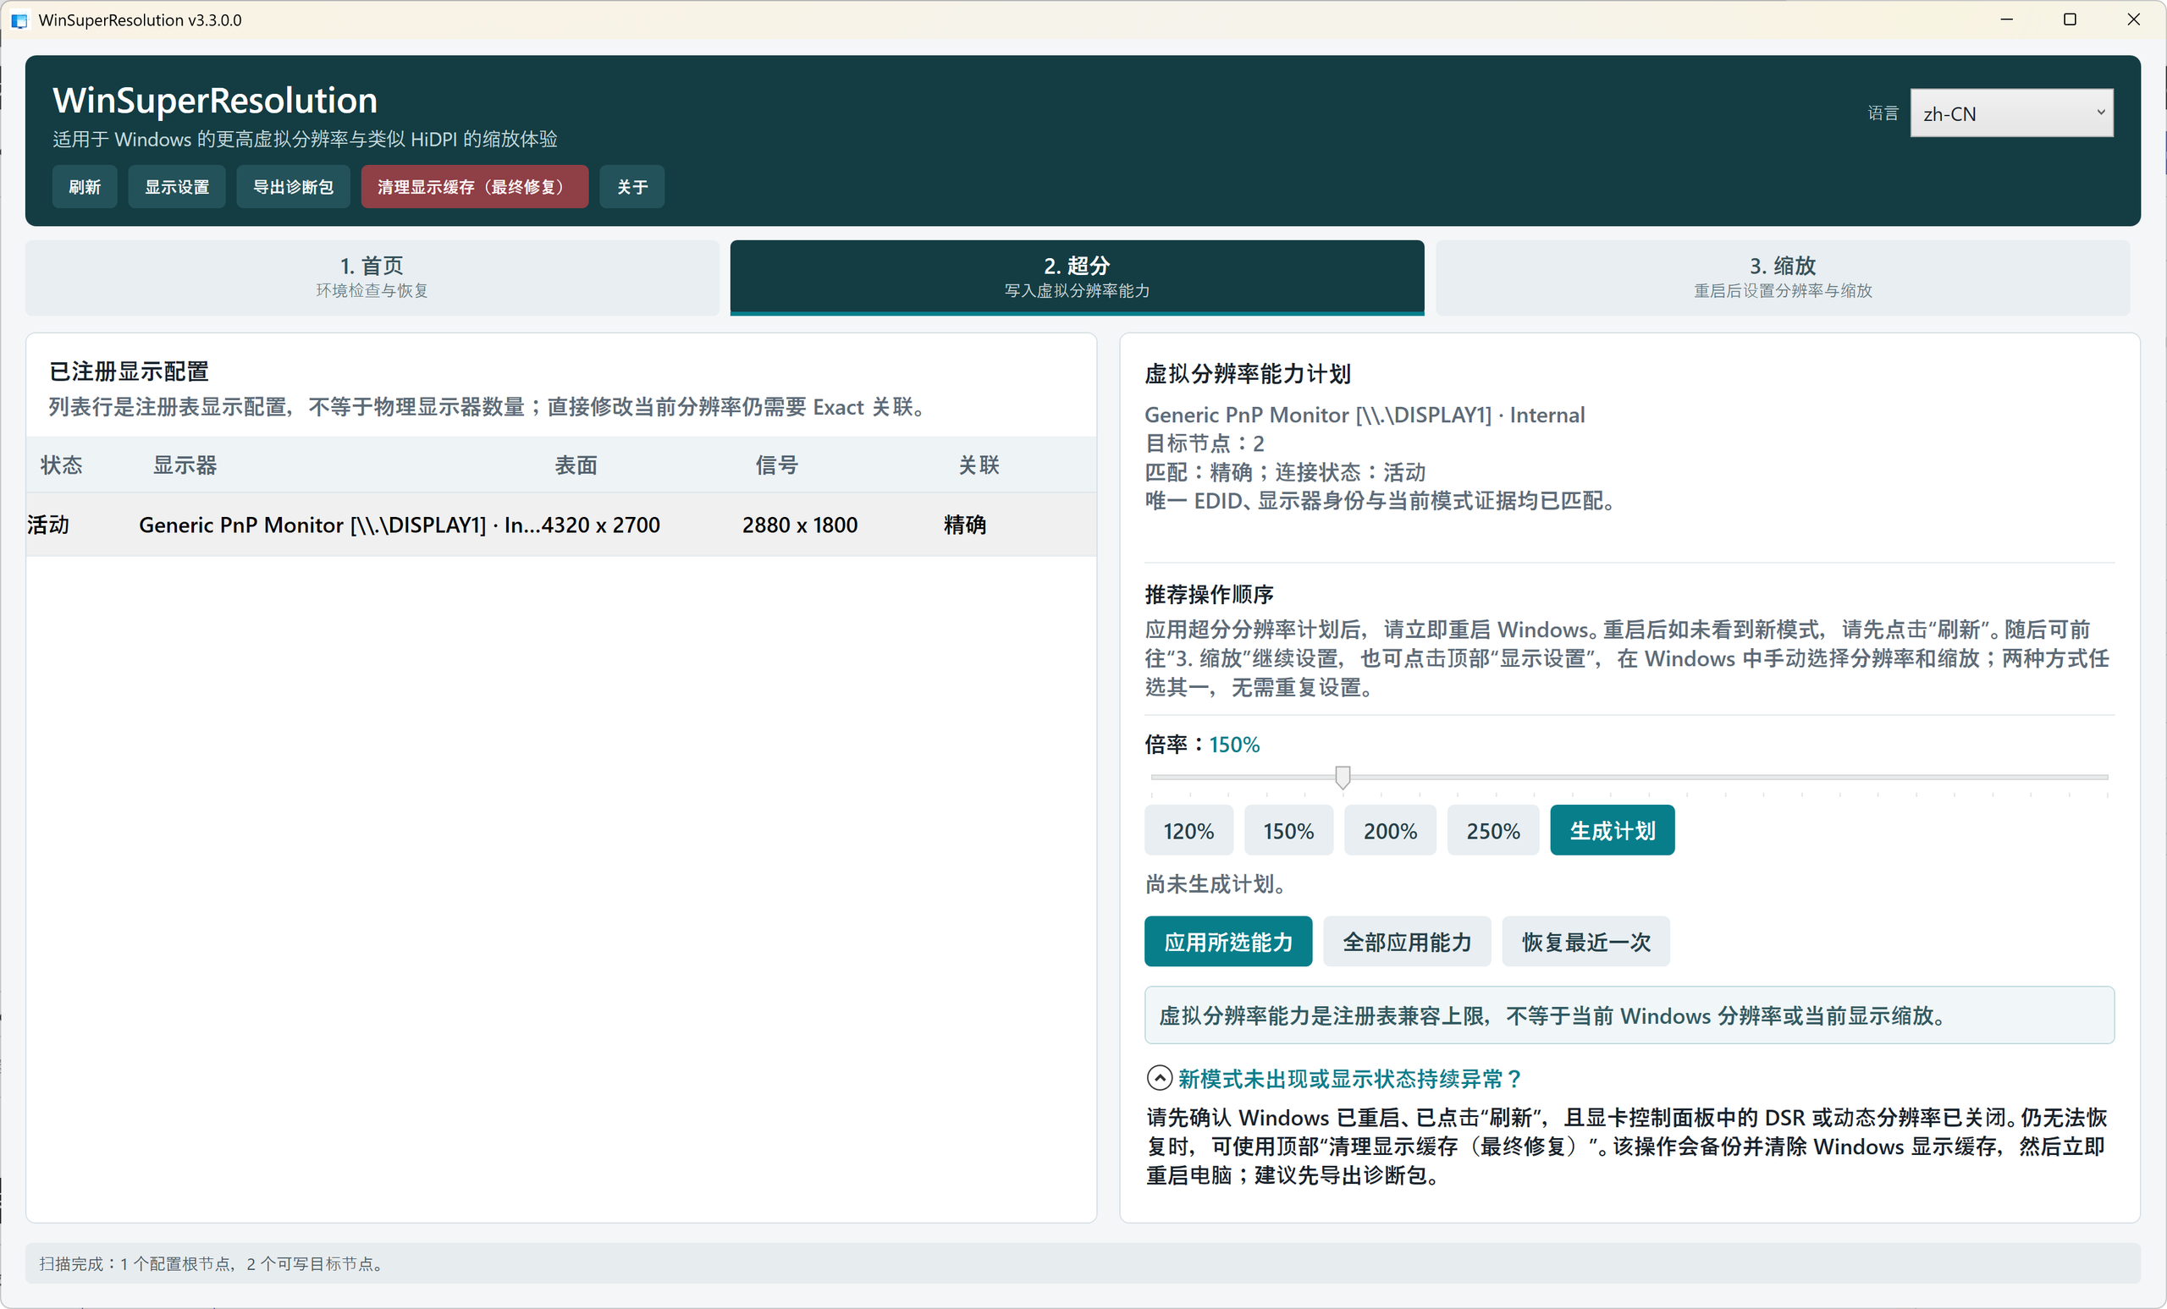Switch to the 1. 首页 tab
This screenshot has width=2167, height=1309.
pyautogui.click(x=372, y=277)
